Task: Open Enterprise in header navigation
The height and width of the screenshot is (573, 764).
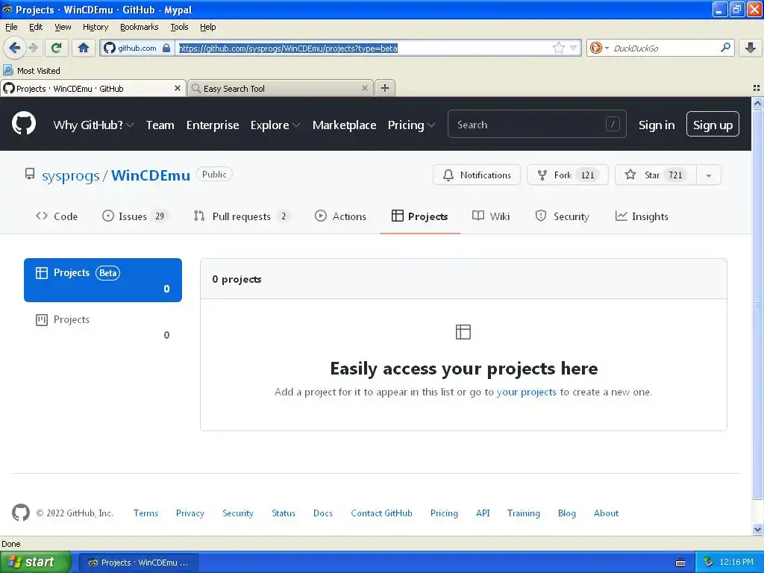Action: click(213, 125)
